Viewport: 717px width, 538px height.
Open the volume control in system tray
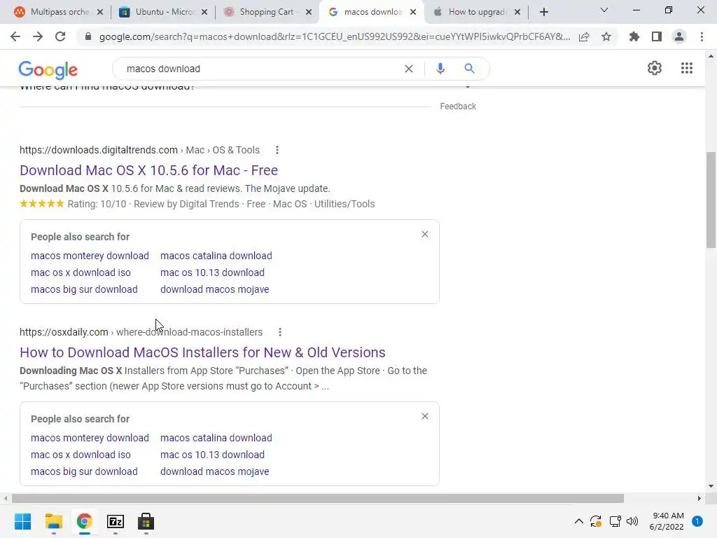[x=632, y=521]
